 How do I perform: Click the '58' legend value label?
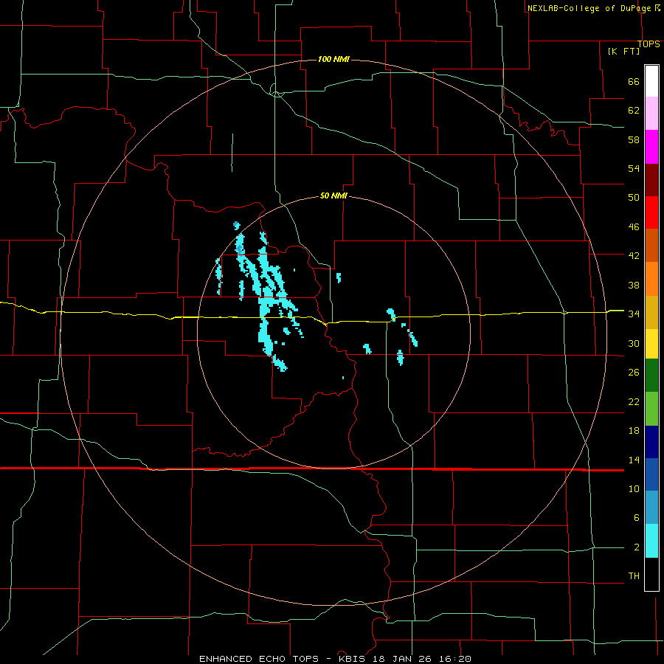(634, 139)
